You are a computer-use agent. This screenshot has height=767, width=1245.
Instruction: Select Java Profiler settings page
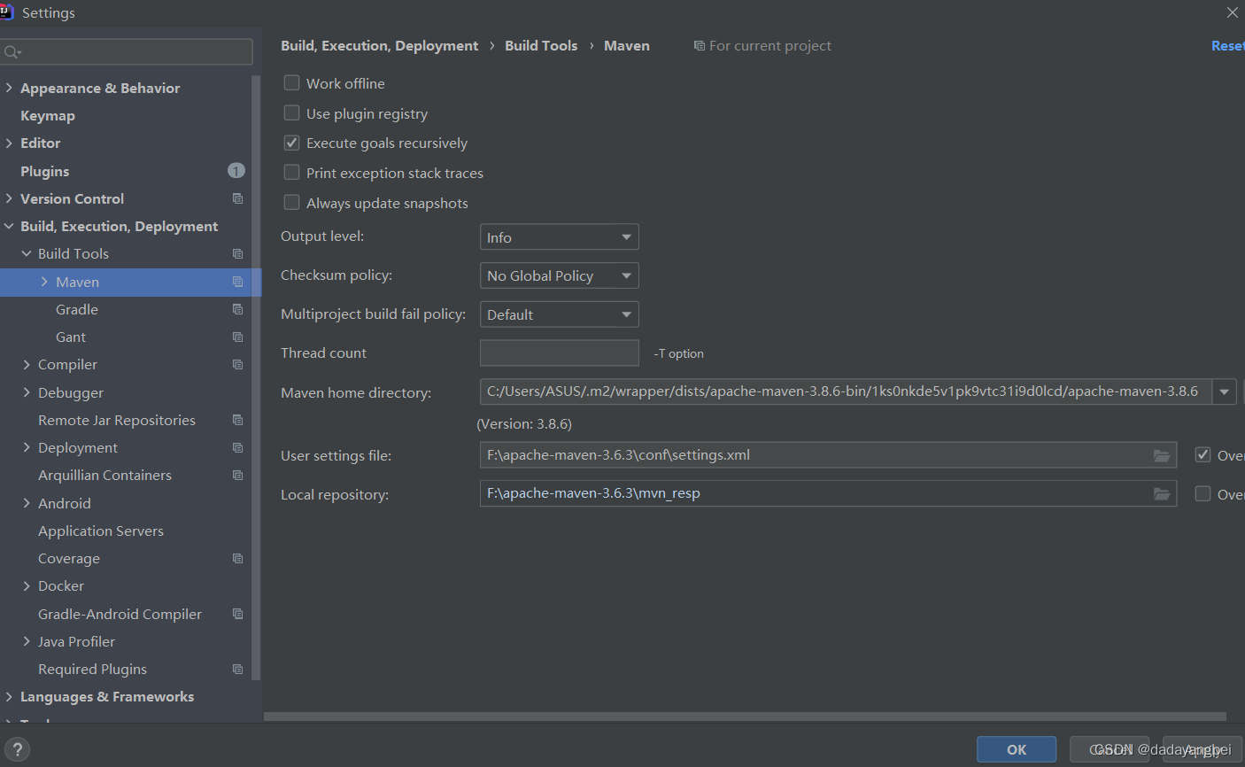[76, 641]
